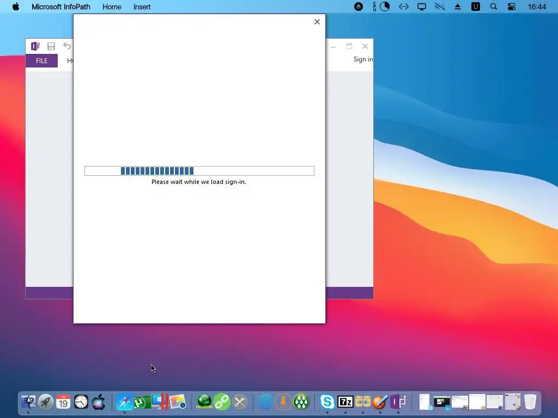Viewport: 558px width, 418px height.
Task: Click the round eject icon in menu bar
Action: [359, 7]
